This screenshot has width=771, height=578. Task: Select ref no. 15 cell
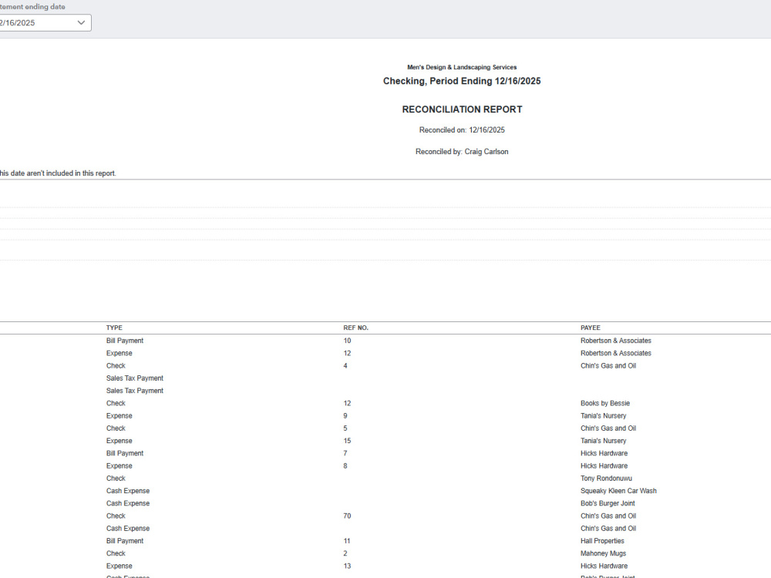[347, 441]
